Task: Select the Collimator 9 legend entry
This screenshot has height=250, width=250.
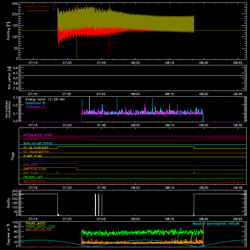Action: (x=35, y=107)
